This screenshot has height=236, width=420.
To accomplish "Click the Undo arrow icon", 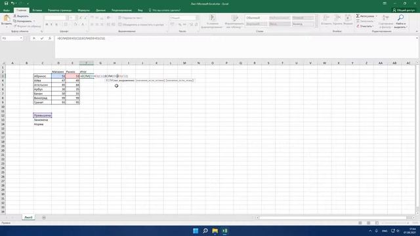I will tap(12, 3).
